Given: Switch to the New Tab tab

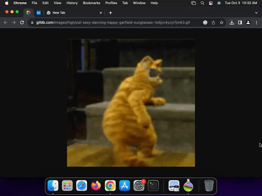Looking at the screenshot, I should [x=74, y=13].
